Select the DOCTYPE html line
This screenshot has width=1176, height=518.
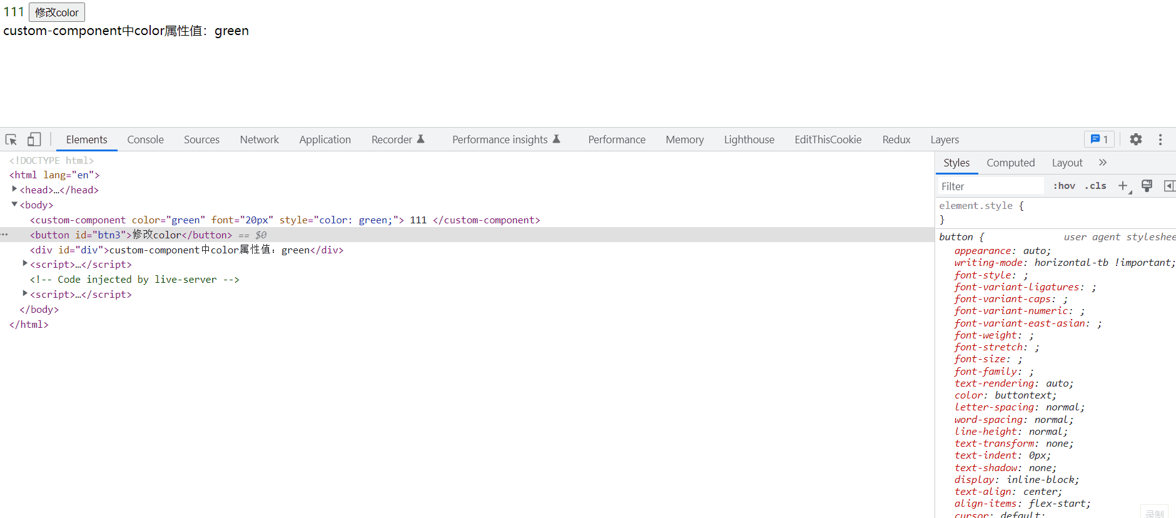click(x=51, y=160)
